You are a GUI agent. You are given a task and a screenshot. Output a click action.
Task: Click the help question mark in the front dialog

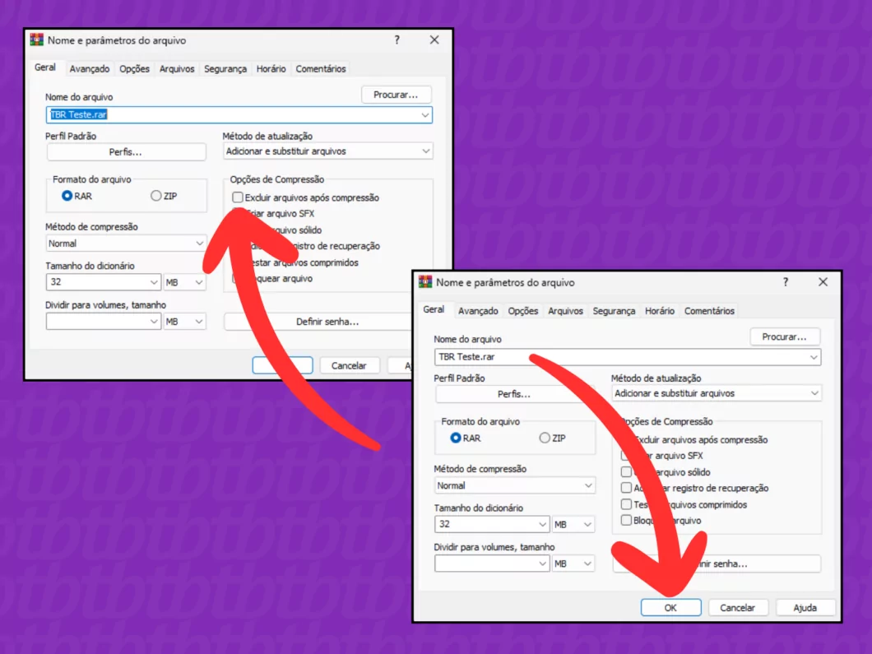point(786,282)
